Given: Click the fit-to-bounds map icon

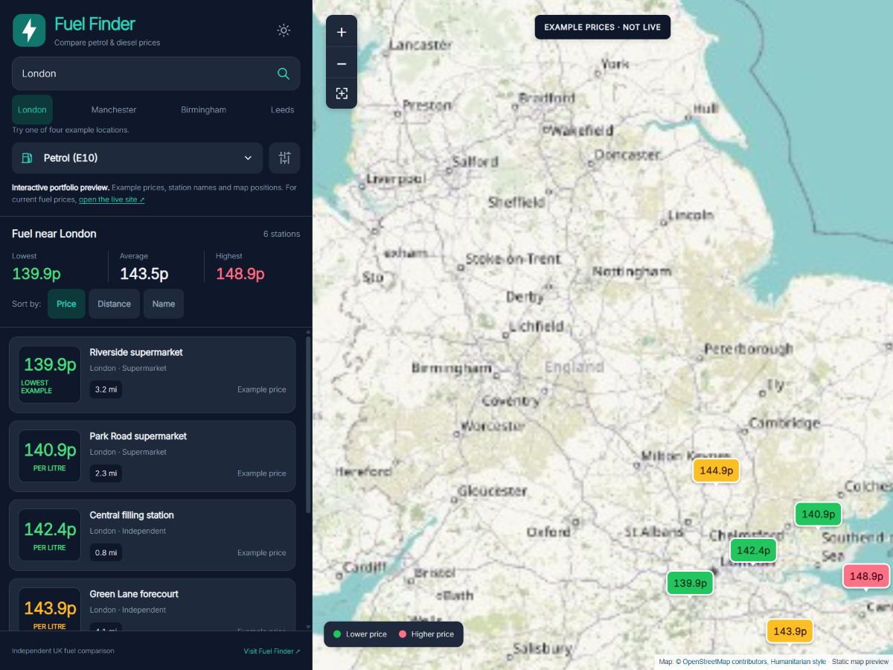Looking at the screenshot, I should (342, 94).
